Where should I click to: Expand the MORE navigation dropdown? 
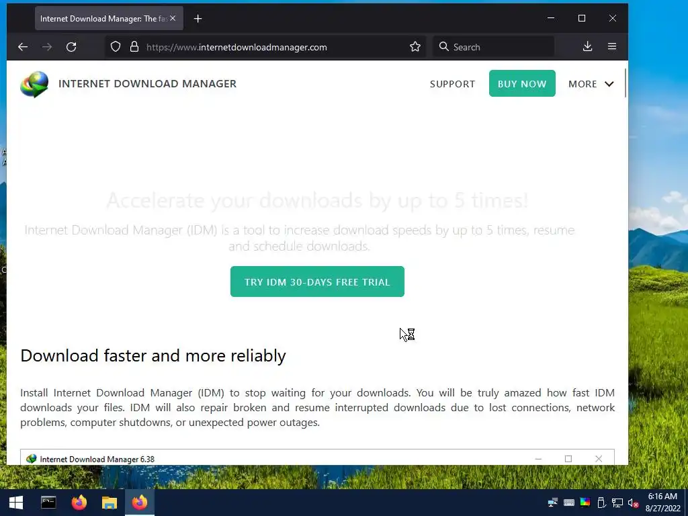[x=591, y=84]
